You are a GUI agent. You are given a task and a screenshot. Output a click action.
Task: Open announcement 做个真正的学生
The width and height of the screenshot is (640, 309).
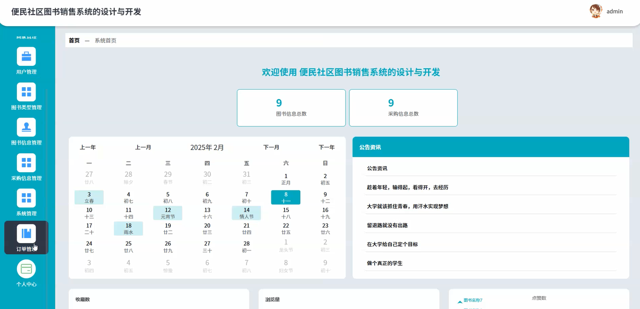click(x=385, y=263)
